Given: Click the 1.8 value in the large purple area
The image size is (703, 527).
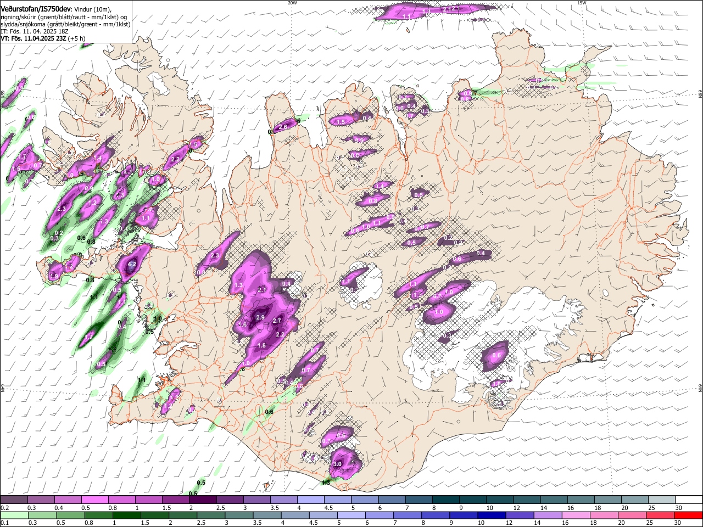Looking at the screenshot, I should coord(261,346).
